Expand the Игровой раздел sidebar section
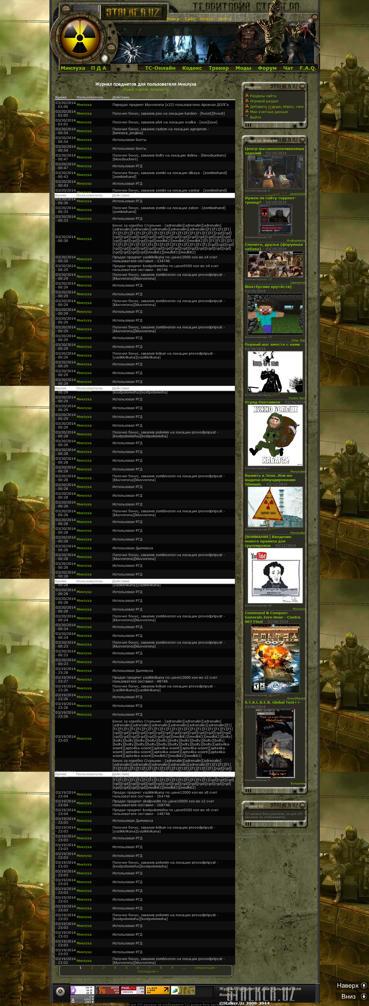This screenshot has height=1006, width=369. tap(264, 101)
